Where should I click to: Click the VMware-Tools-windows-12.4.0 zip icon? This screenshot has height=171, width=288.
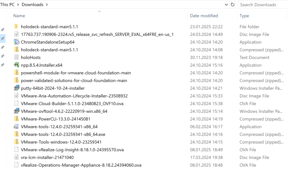17,142
